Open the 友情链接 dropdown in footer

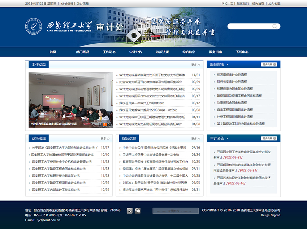point(176,211)
